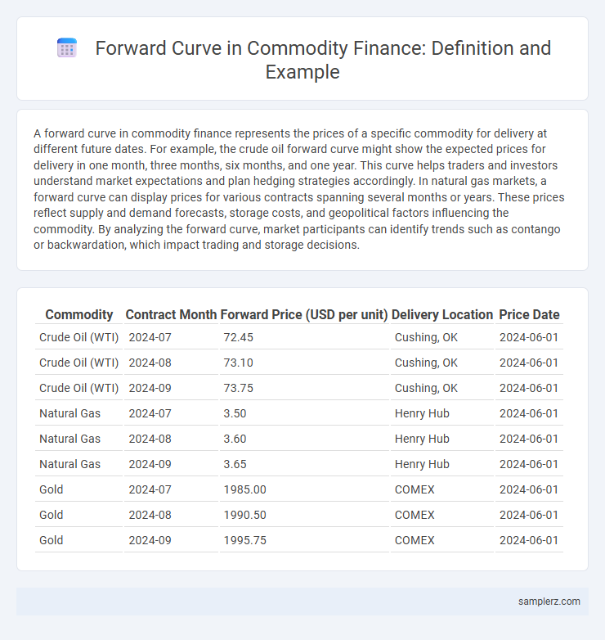Click price date 2024-06-01 in the 72.45 row
The height and width of the screenshot is (640, 605).
[529, 337]
